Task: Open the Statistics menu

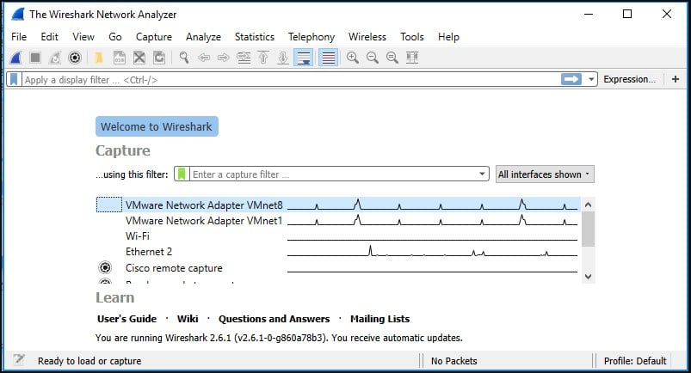Action: pos(254,37)
